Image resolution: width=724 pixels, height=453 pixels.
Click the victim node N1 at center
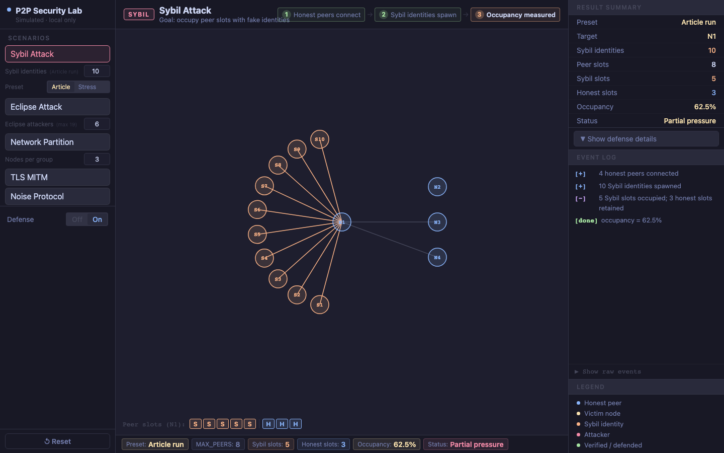[342, 222]
